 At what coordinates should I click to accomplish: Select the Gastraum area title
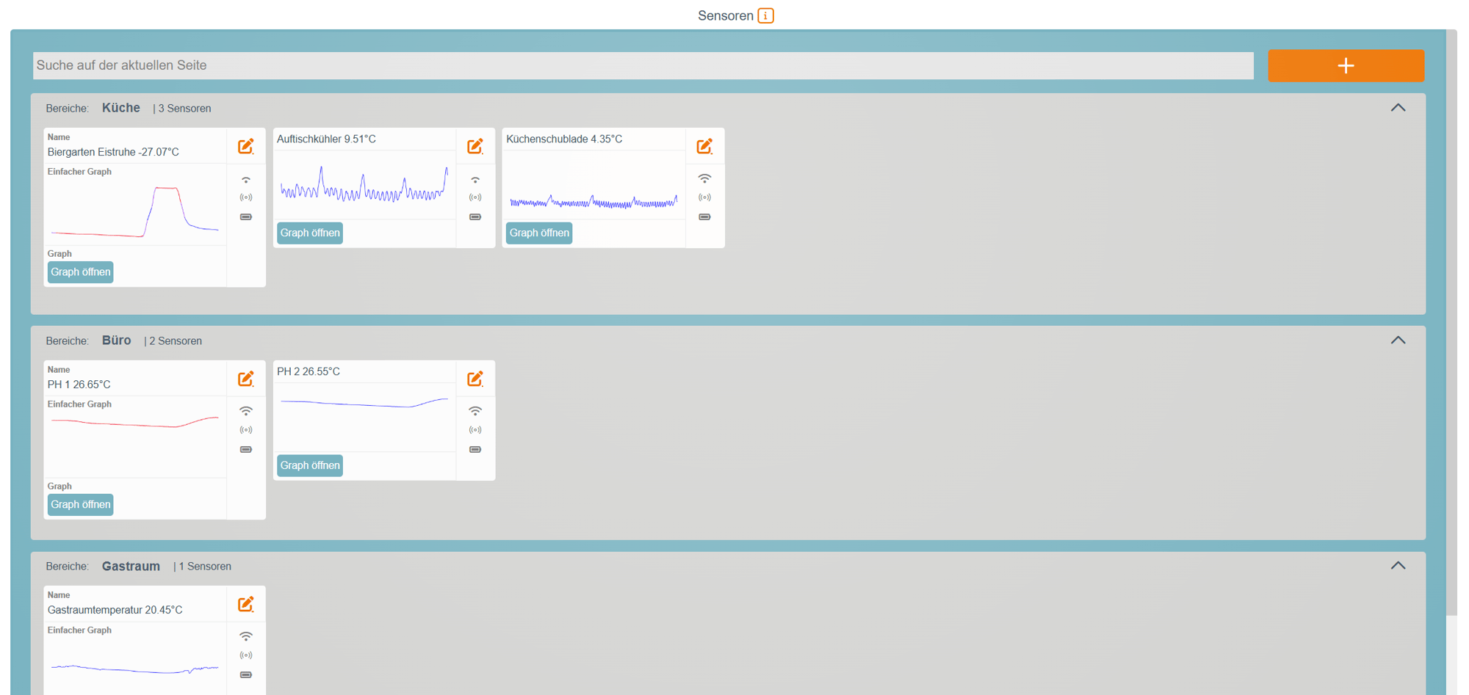click(x=131, y=566)
